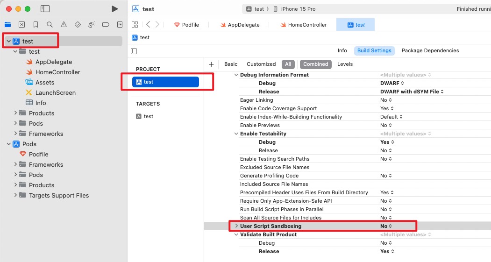Collapse Enable Testability setting
Viewport: 491px width, 262px height.
[236, 134]
